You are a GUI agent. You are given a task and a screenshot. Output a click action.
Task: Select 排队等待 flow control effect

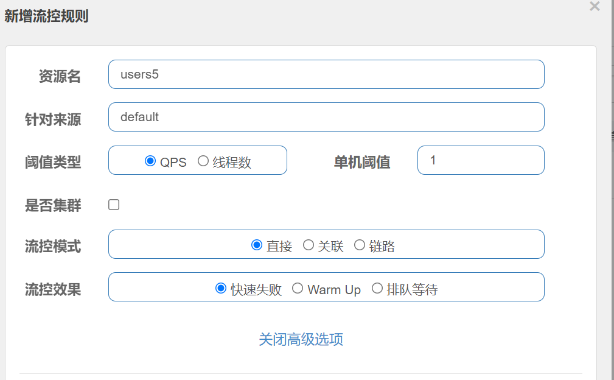coord(377,289)
